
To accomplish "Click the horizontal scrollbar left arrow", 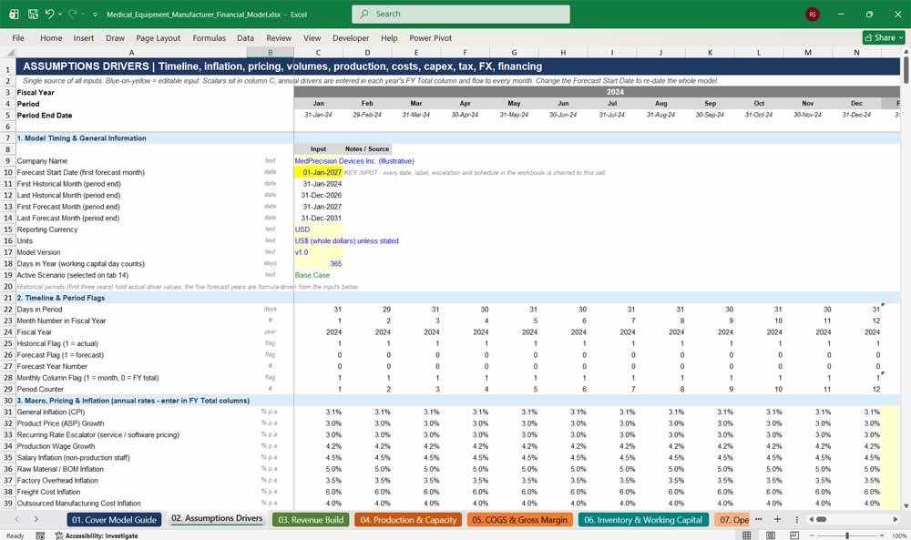I will click(812, 519).
